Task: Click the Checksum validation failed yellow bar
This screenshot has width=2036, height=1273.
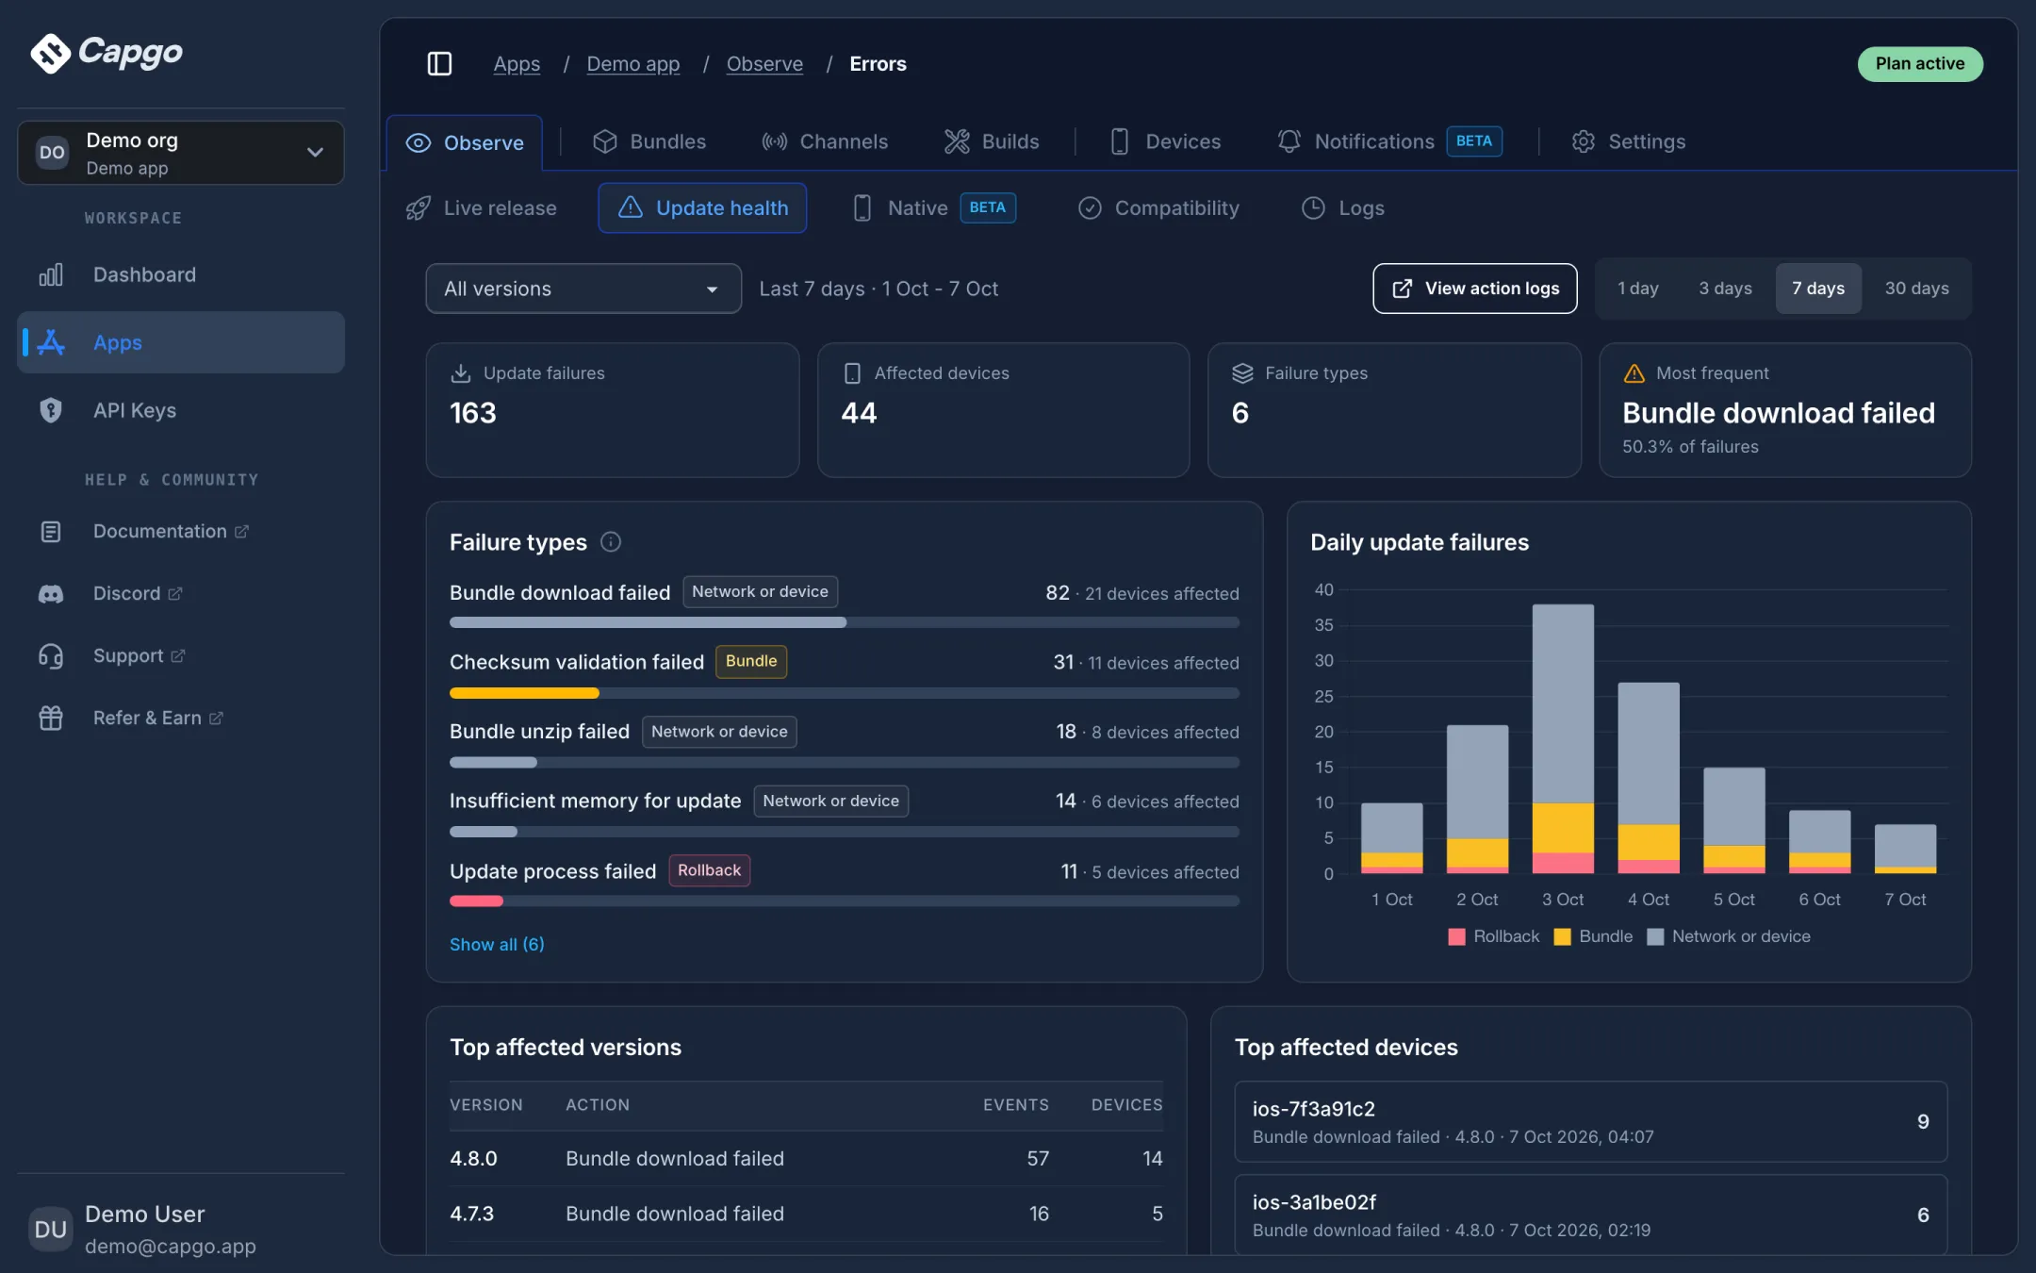Action: coord(524,693)
